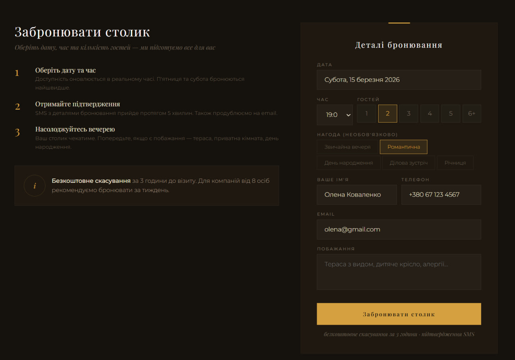Image resolution: width=515 pixels, height=360 pixels.
Task: Choose the Звичайна вечеря occasion
Action: pos(347,147)
